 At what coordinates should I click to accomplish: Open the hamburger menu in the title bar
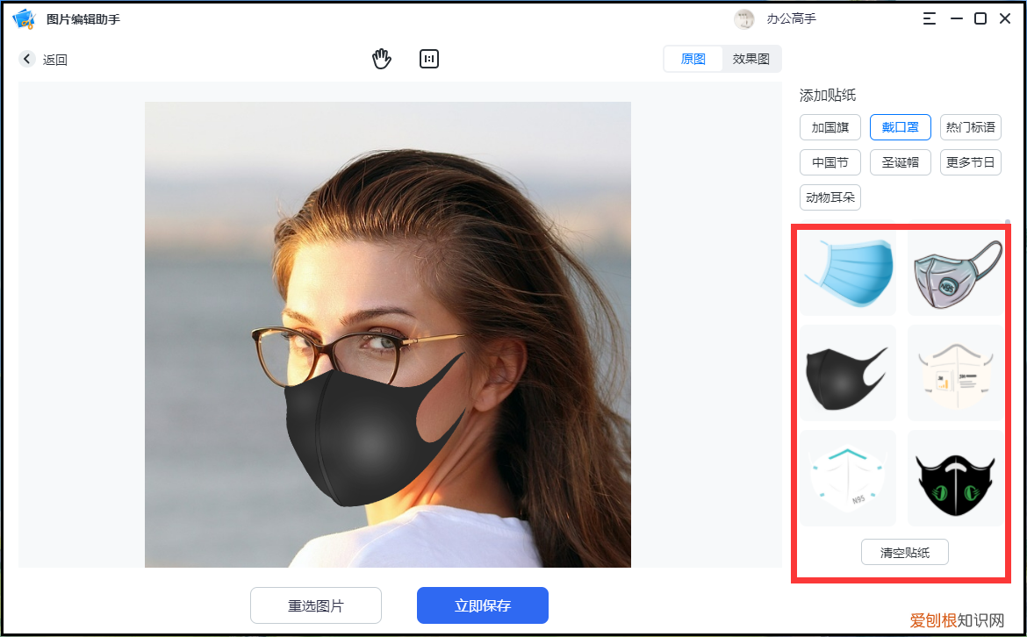coord(929,18)
